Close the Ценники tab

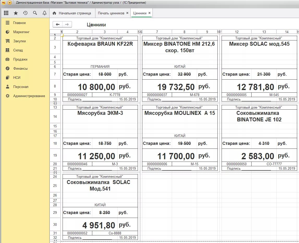(x=150, y=13)
